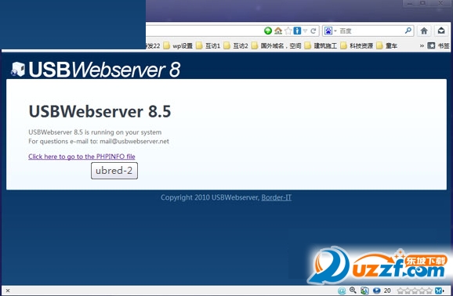
Task: Click the blue icon at status bar end
Action: click(439, 291)
